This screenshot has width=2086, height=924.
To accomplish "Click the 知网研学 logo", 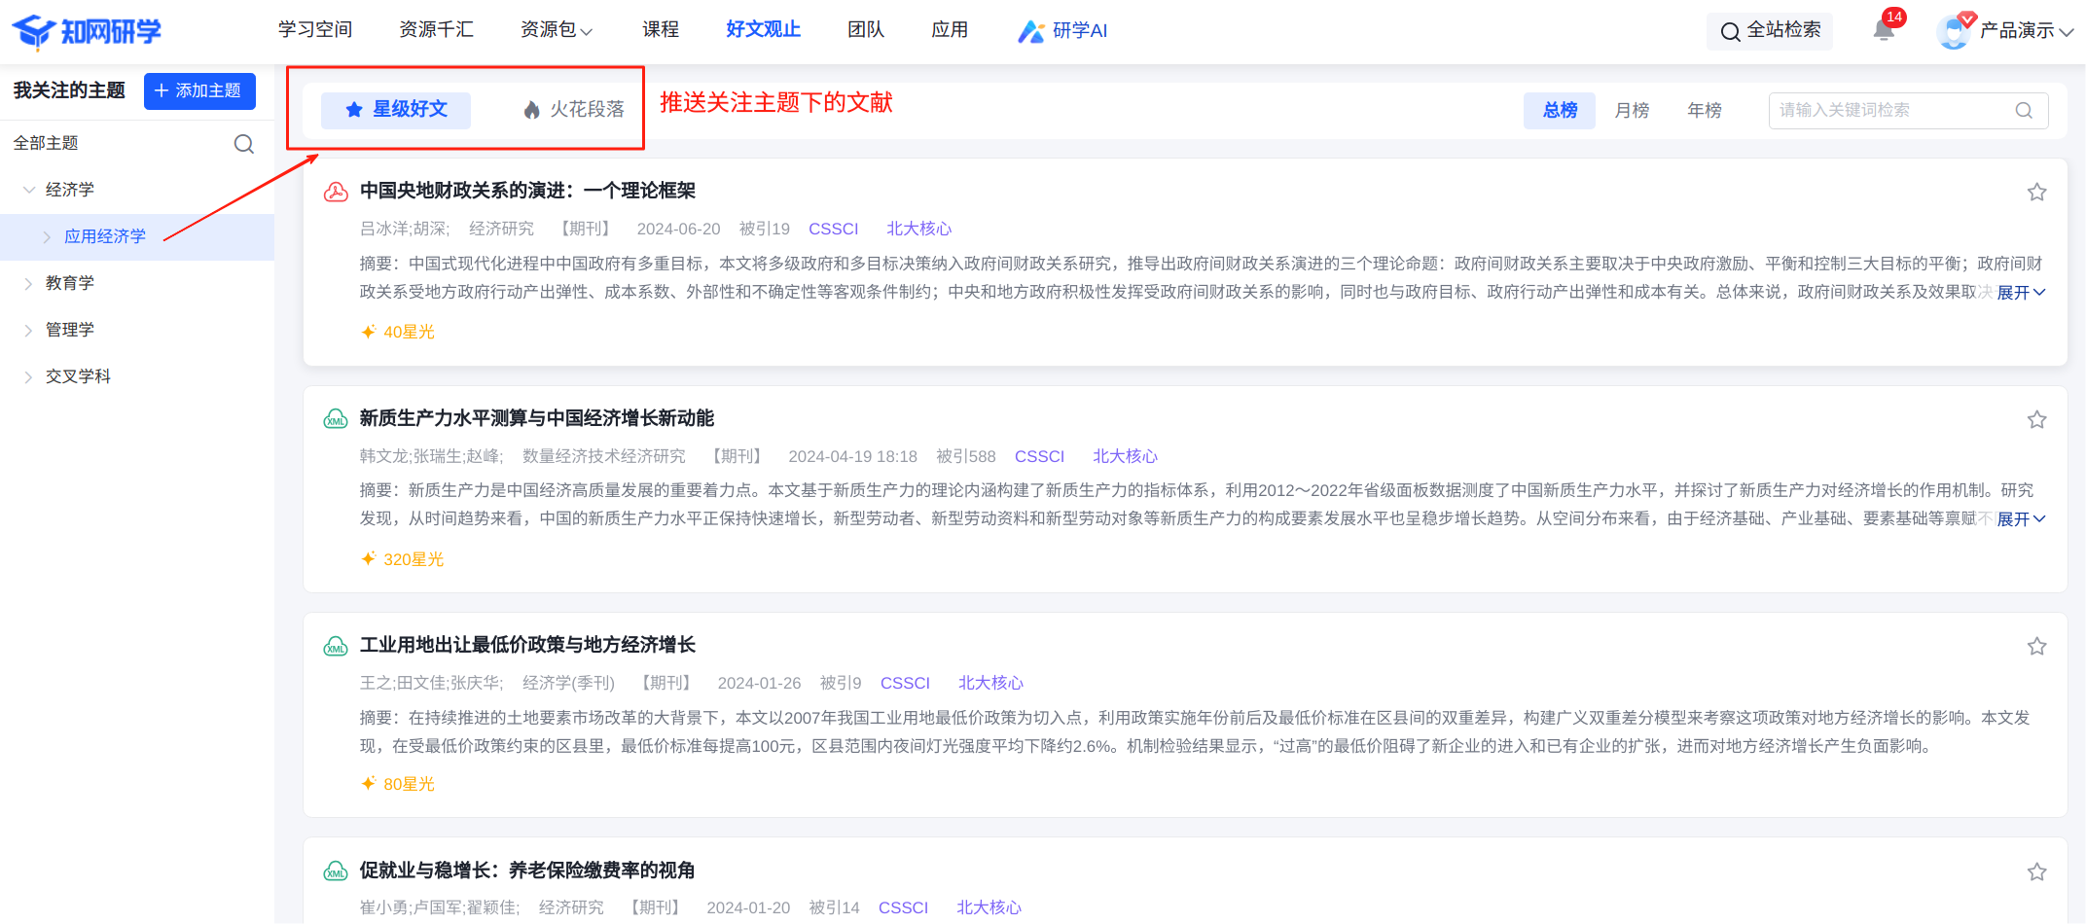I will [x=87, y=31].
